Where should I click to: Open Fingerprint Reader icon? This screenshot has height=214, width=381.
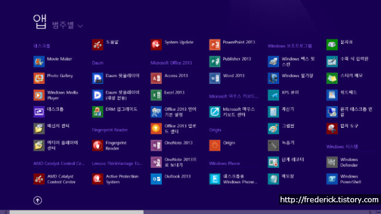(x=97, y=145)
